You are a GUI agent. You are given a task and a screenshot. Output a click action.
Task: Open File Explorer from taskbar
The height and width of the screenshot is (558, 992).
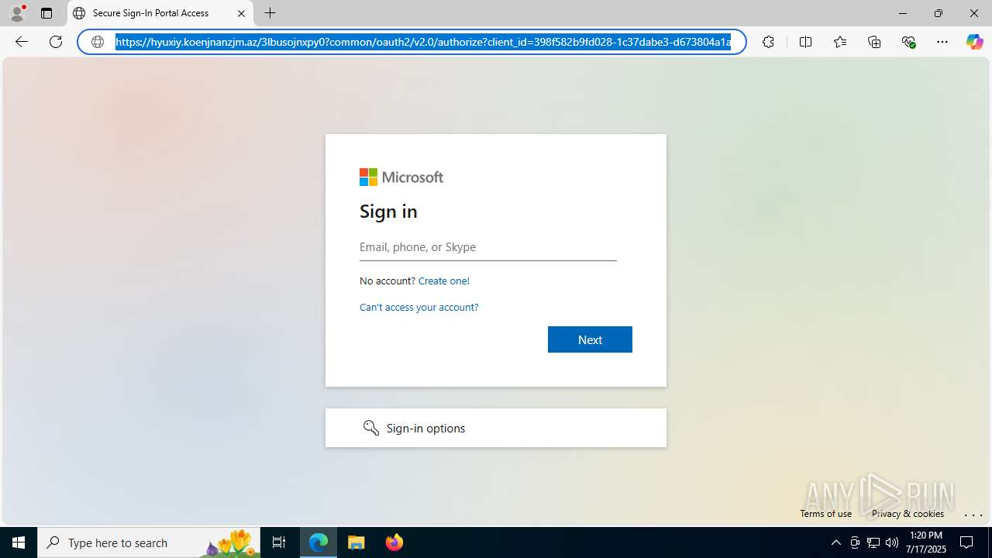(x=356, y=542)
